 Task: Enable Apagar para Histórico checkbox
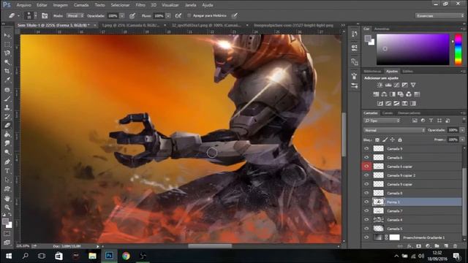(x=189, y=15)
